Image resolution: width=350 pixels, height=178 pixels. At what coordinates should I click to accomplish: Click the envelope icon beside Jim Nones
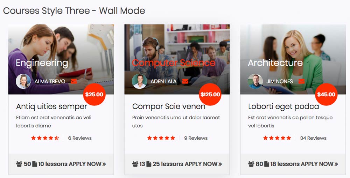point(301,81)
